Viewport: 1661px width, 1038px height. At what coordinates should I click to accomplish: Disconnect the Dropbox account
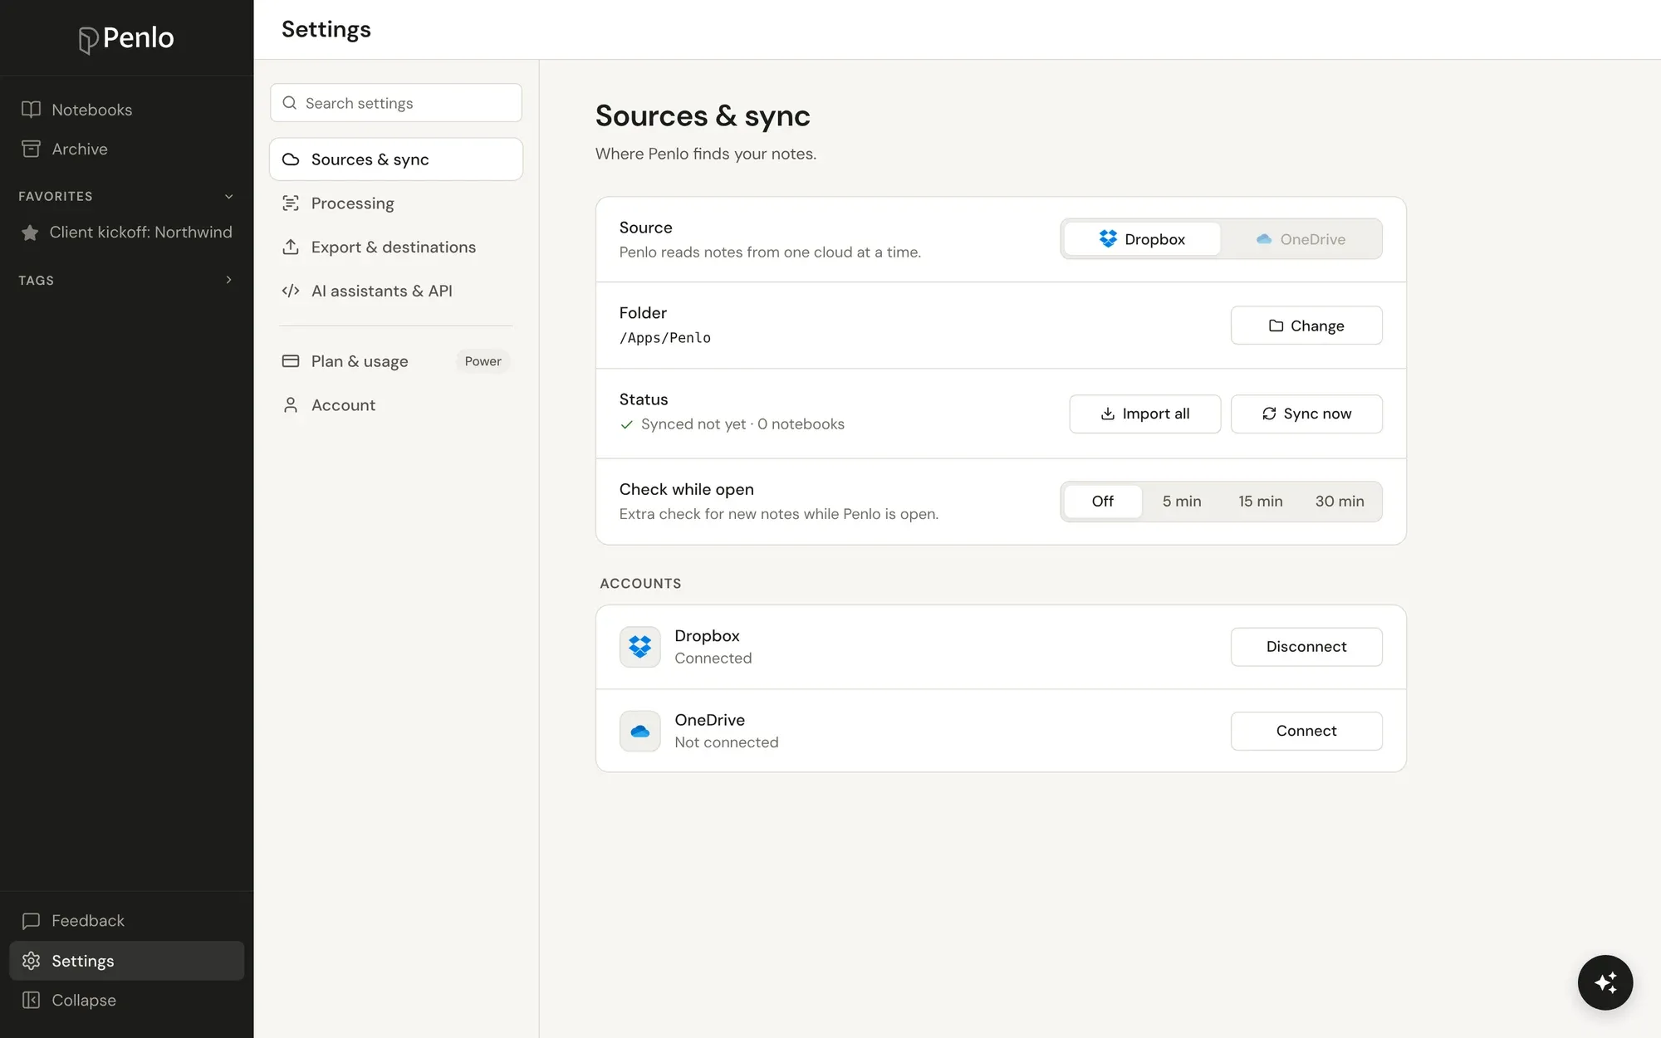(1306, 647)
